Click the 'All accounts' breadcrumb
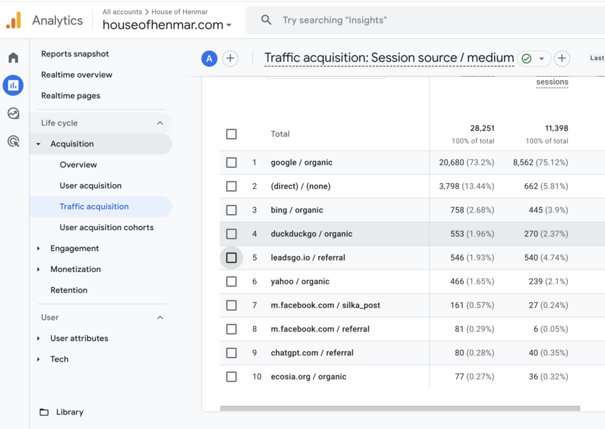The height and width of the screenshot is (429, 605). (122, 12)
